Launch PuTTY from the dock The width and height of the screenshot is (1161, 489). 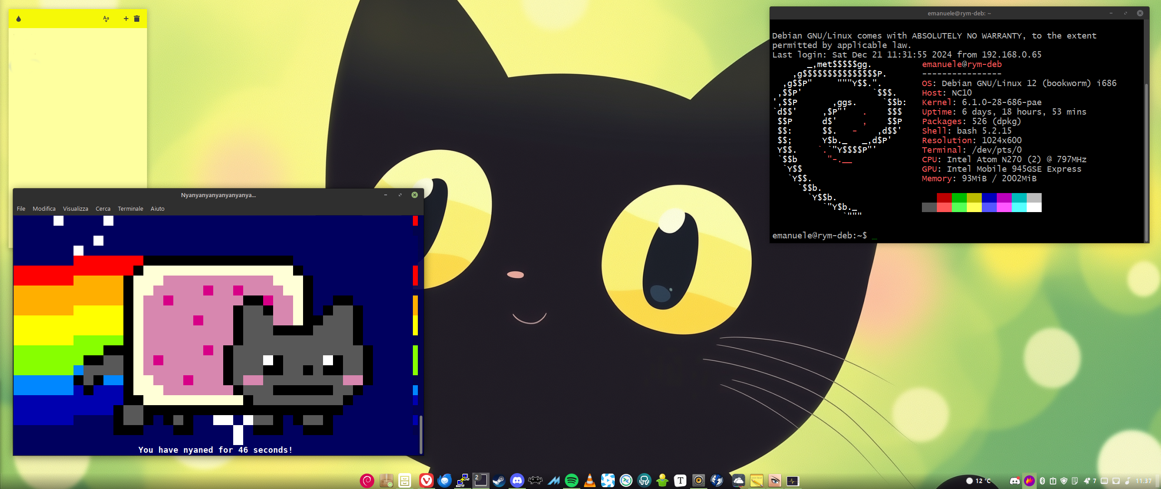(x=463, y=480)
